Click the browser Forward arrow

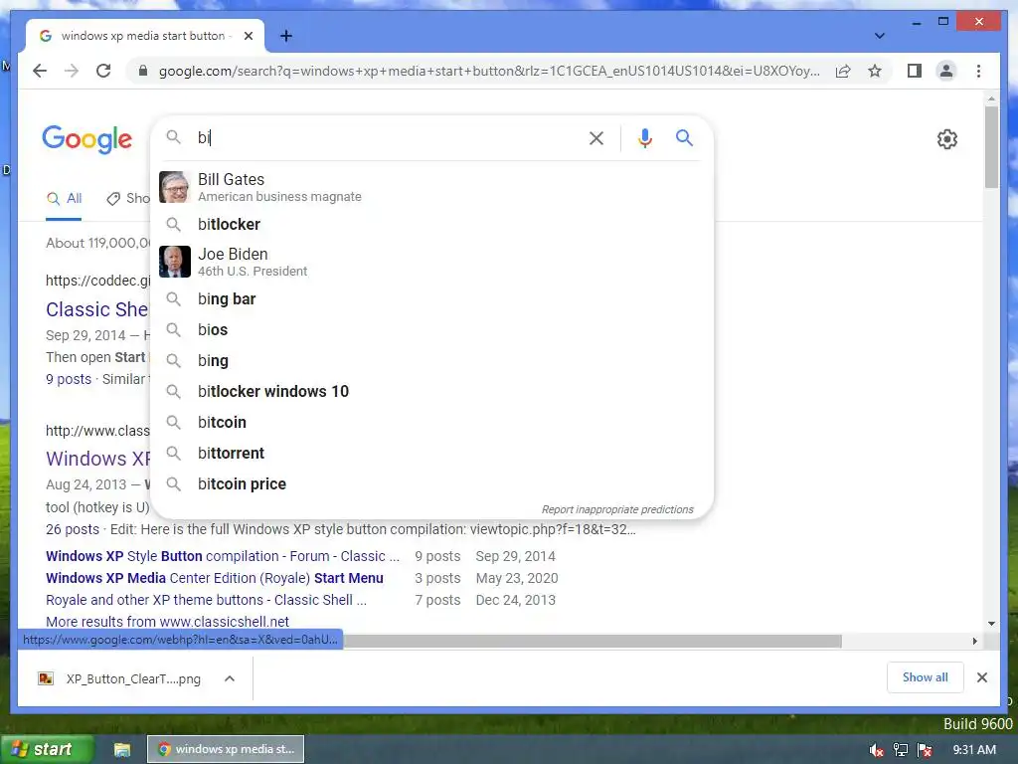(x=72, y=71)
